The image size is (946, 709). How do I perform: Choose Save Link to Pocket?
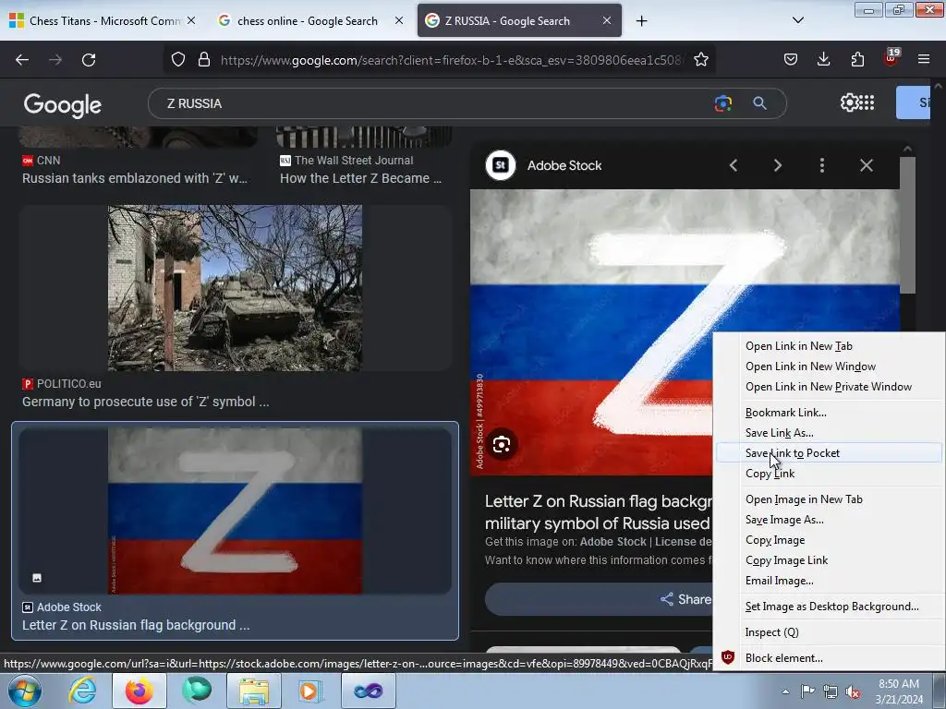tap(829, 452)
